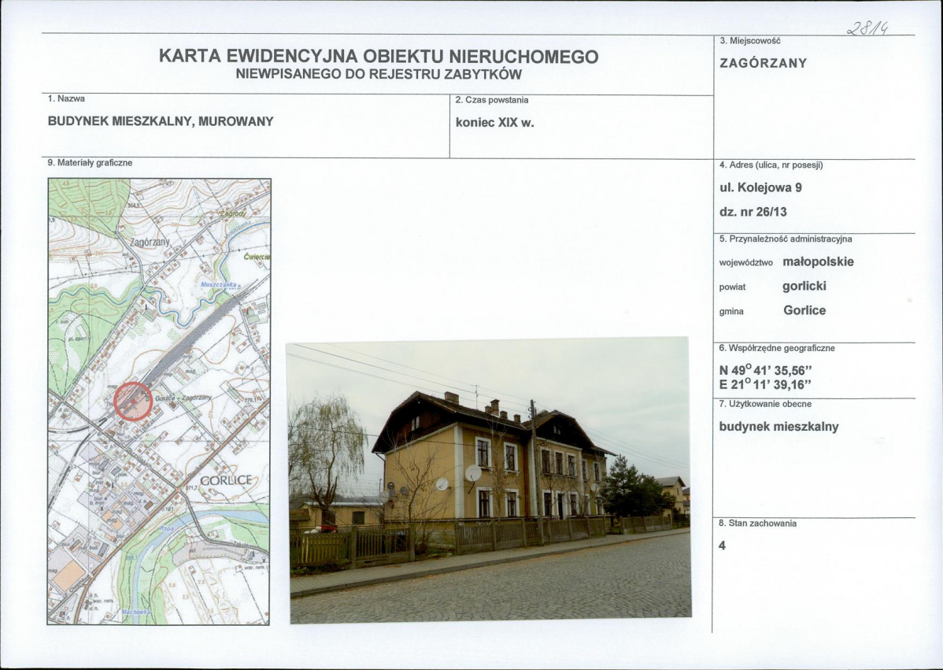The image size is (943, 670).
Task: Click the 'GORLICE' label on the map
Action: [226, 480]
